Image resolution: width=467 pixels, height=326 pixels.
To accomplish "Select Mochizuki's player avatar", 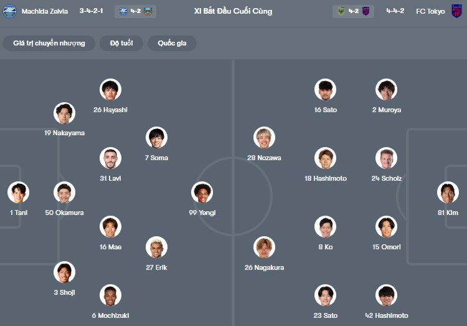I will [110, 295].
